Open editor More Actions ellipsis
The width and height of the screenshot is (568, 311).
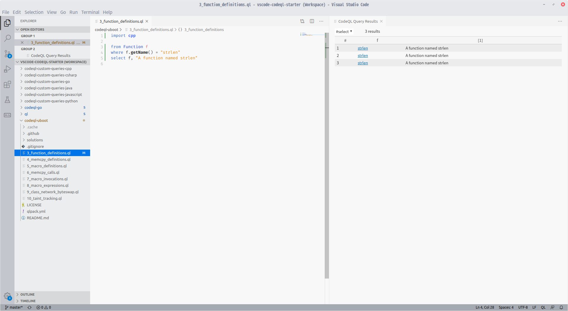(x=321, y=21)
